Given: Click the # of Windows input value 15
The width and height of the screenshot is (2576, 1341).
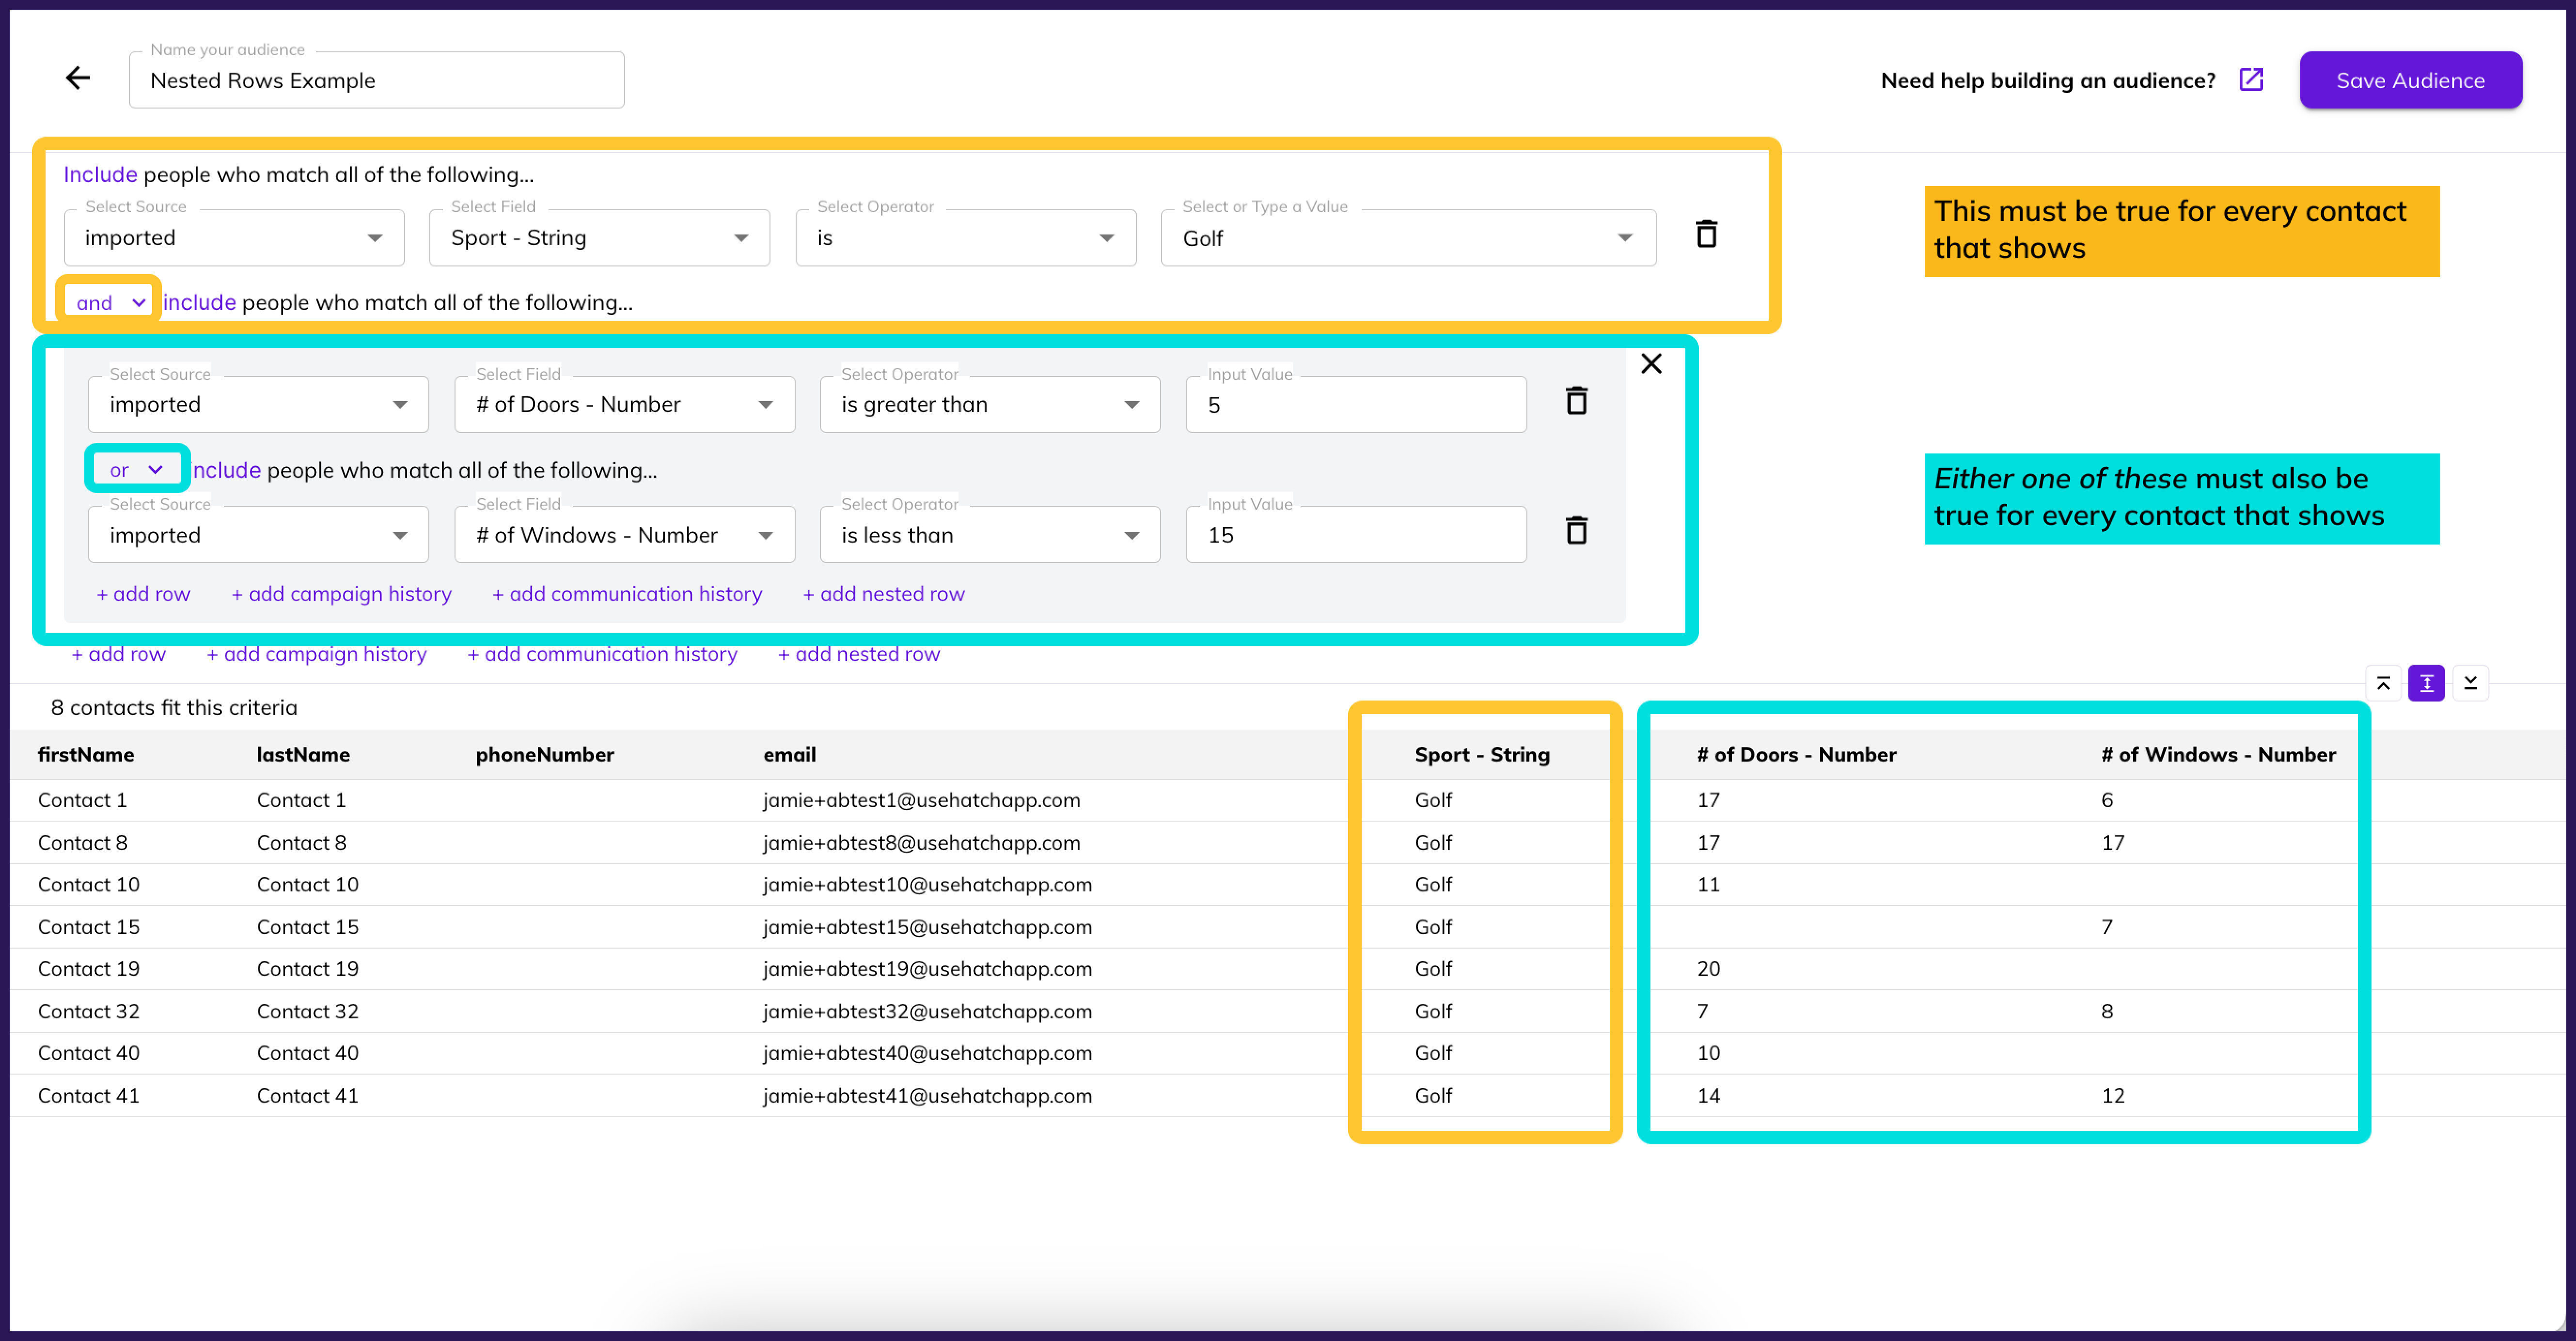Looking at the screenshot, I should point(1355,536).
